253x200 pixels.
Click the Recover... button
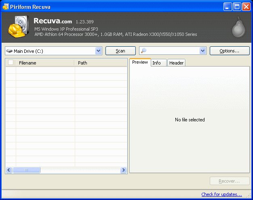pos(230,181)
